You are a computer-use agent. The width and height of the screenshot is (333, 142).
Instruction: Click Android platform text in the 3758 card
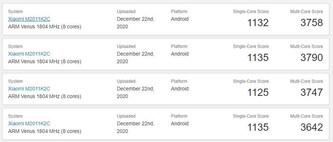pyautogui.click(x=180, y=19)
